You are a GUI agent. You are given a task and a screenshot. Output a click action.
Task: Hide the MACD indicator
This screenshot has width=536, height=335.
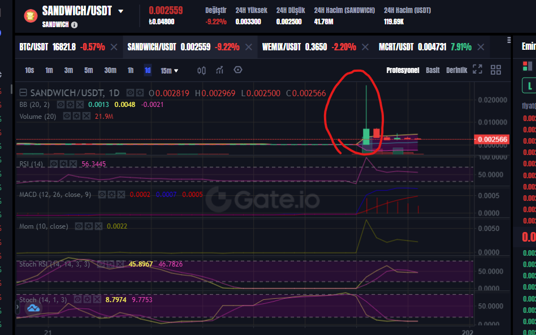(x=102, y=195)
